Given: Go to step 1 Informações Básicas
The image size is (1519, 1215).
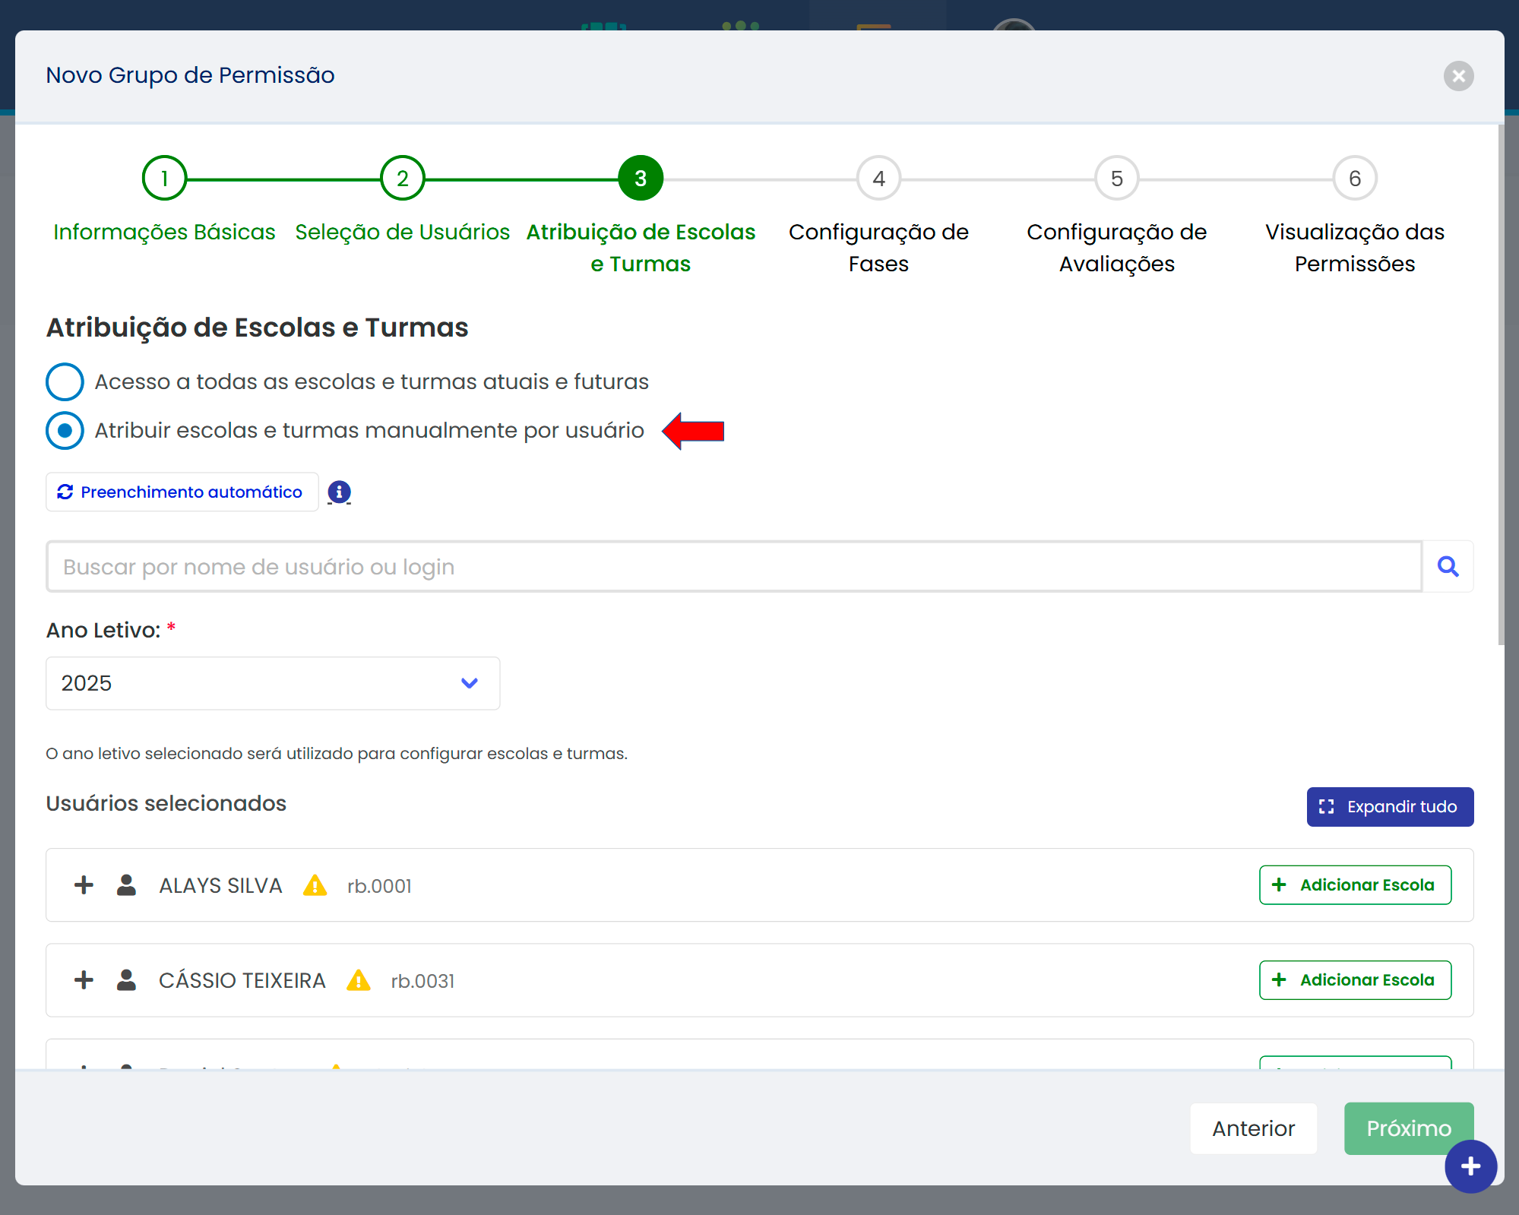Looking at the screenshot, I should tap(164, 179).
